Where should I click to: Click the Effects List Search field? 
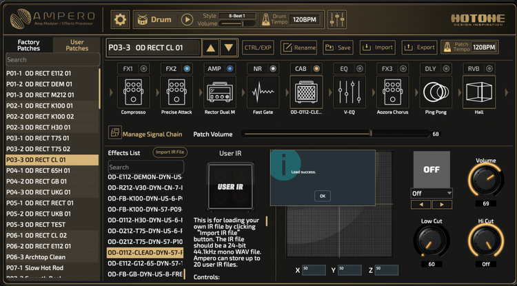[x=145, y=167]
